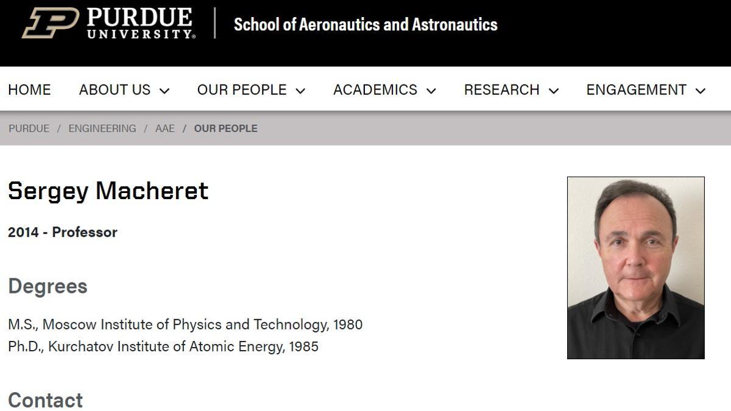Open the OUR PEOPLE menu
731x411 pixels.
(242, 90)
